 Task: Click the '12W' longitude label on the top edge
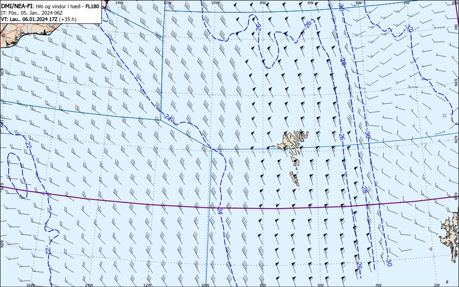[x=167, y=2]
